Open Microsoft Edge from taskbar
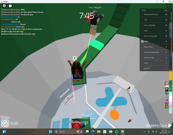 [93, 132]
